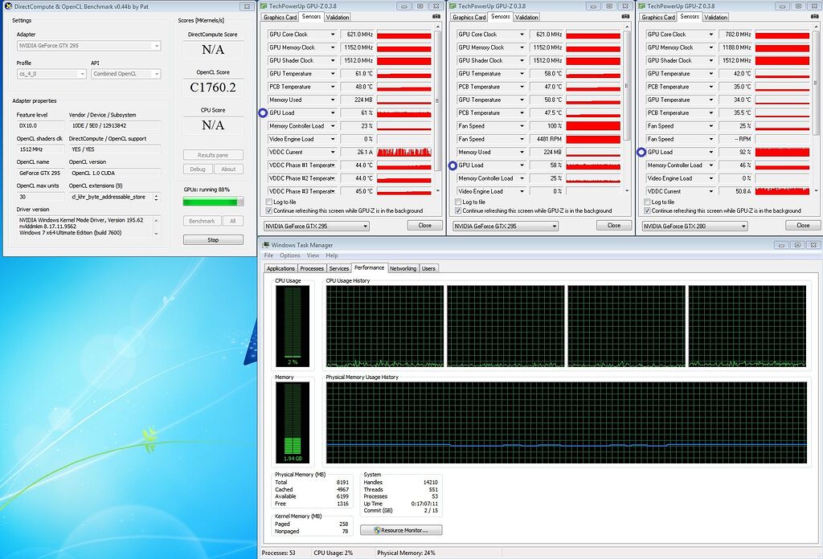Click OpenCL version field OpenCL 1.0 CUDA
The height and width of the screenshot is (559, 823).
[115, 173]
